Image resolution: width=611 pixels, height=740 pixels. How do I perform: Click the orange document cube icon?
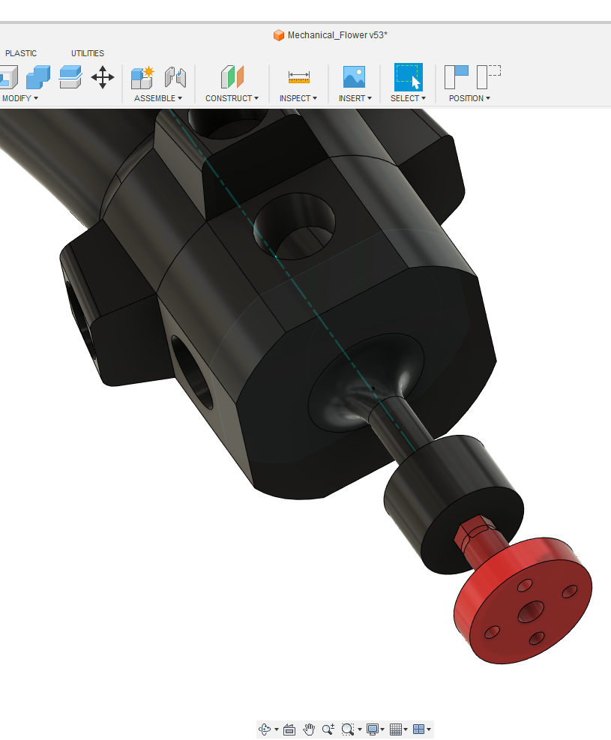(279, 35)
